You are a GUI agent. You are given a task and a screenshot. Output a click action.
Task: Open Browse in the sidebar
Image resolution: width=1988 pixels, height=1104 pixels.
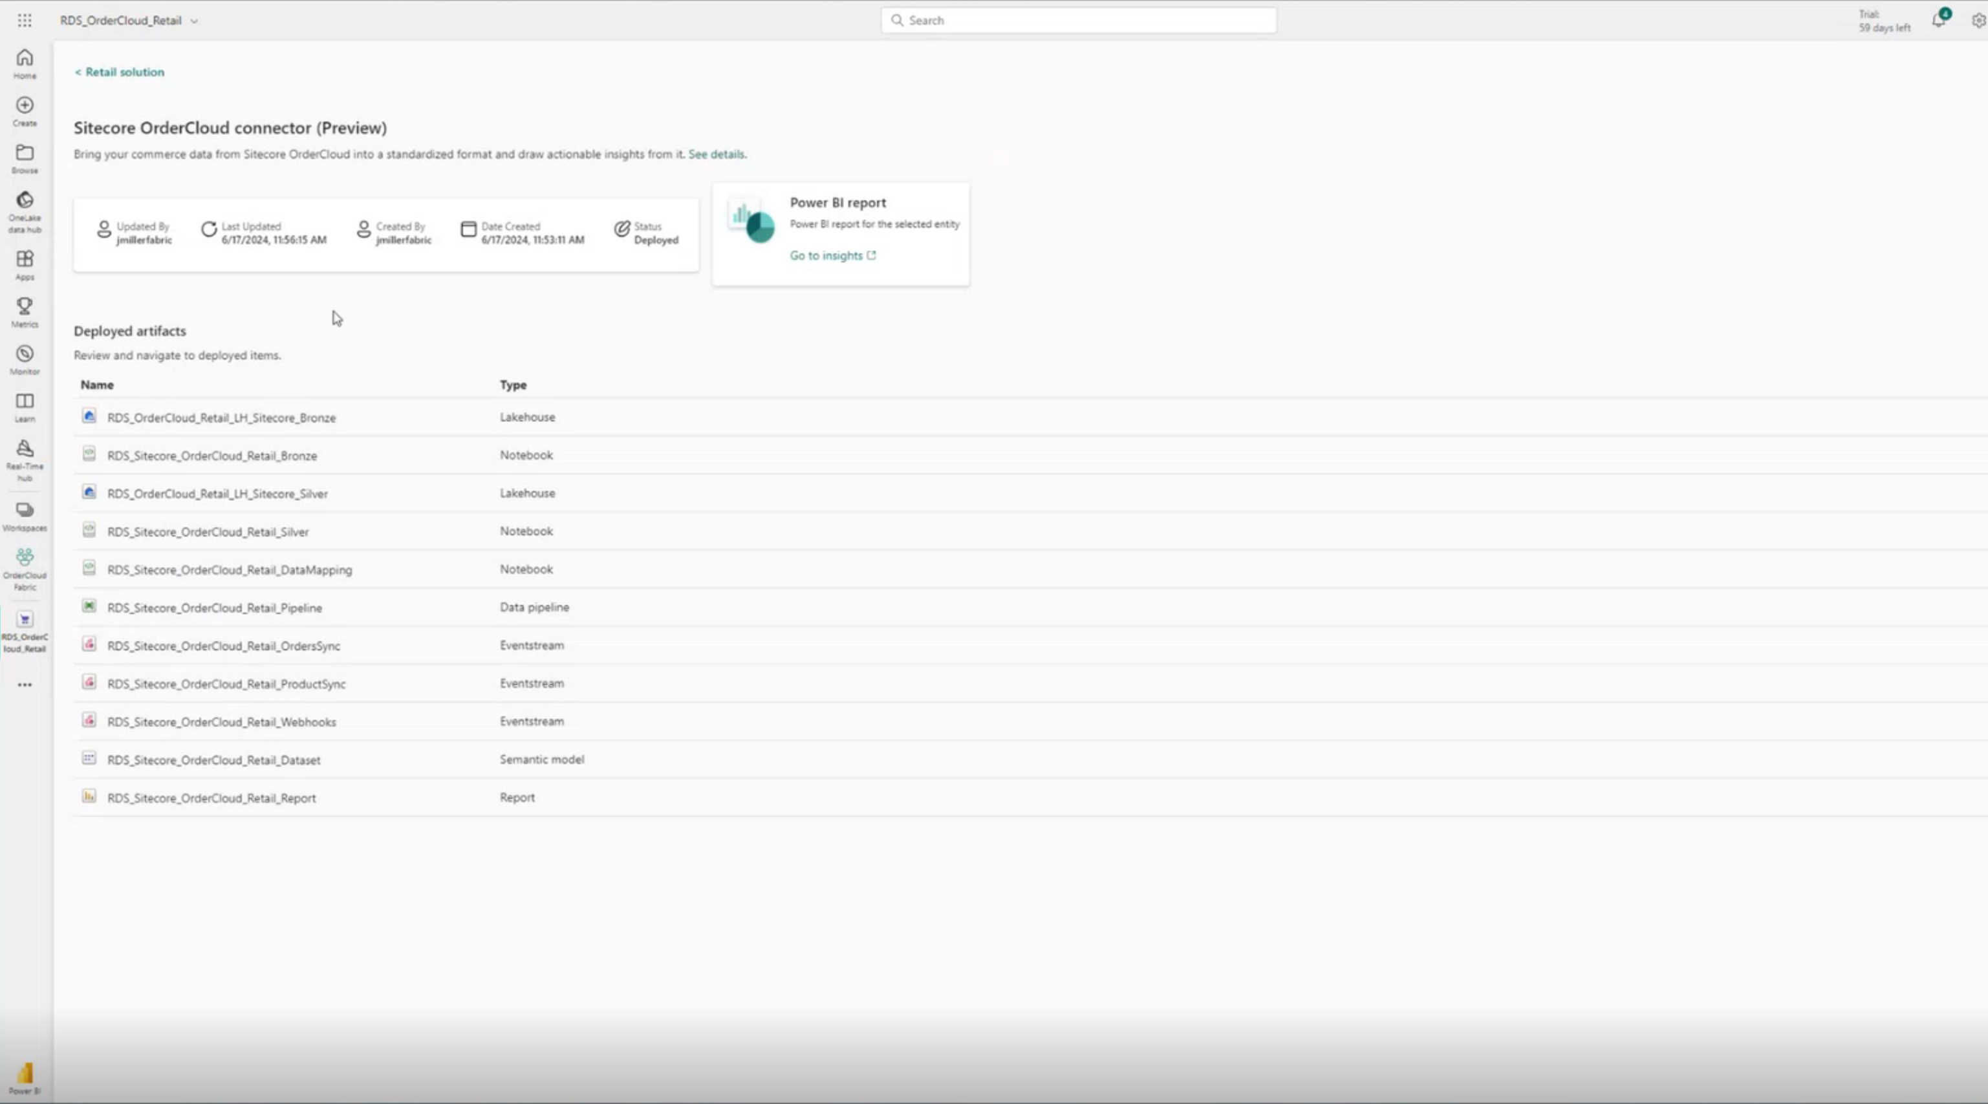tap(25, 159)
